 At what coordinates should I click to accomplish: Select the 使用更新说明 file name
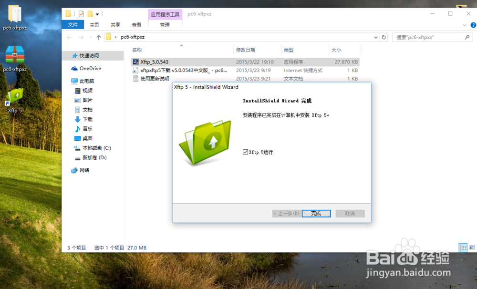[155, 79]
